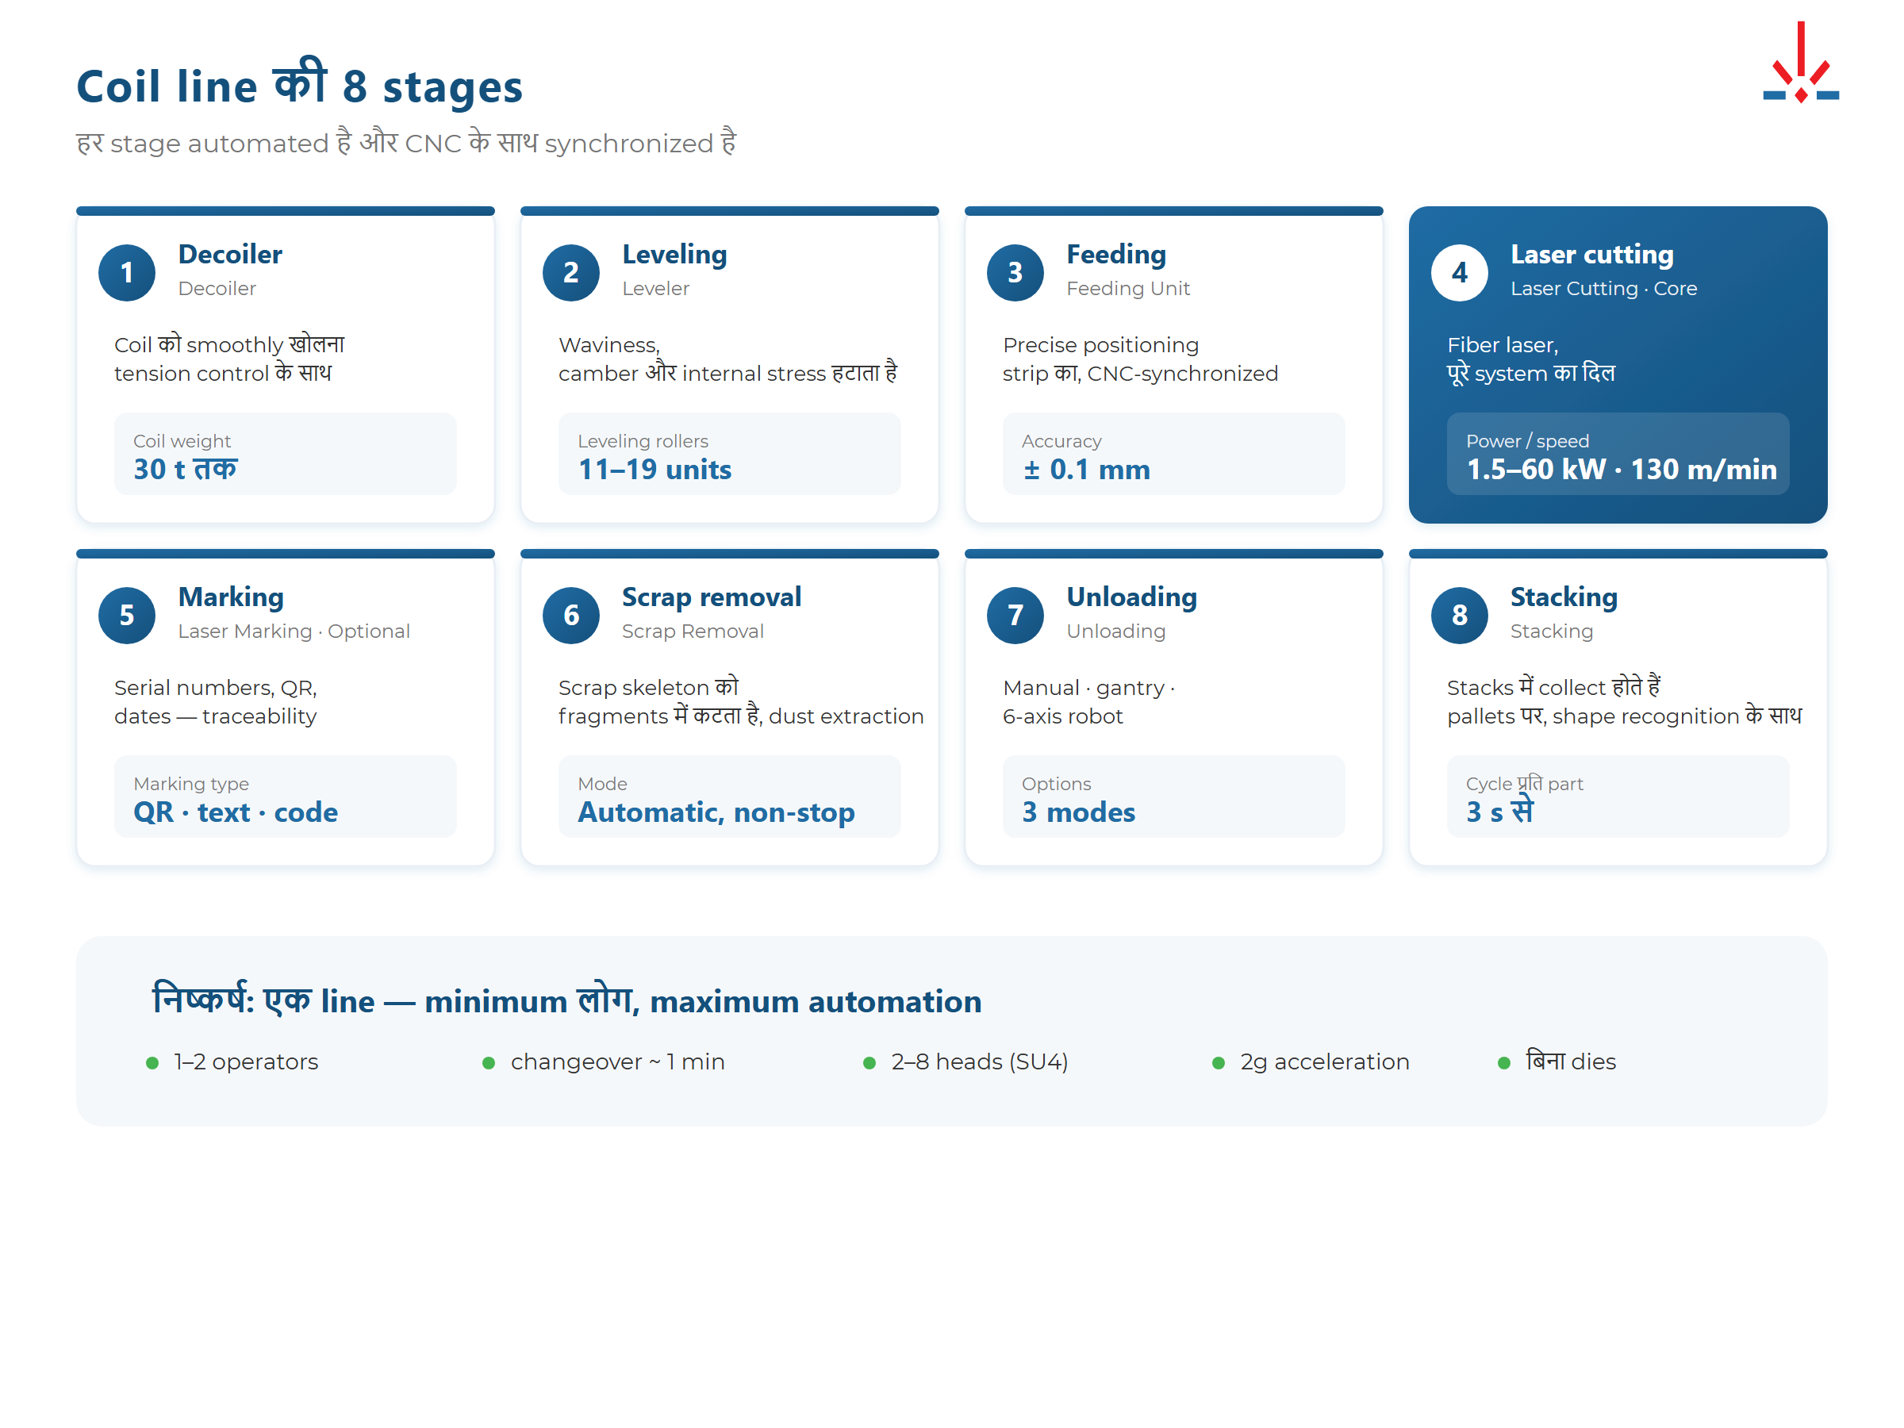This screenshot has width=1904, height=1428.
Task: Select the Leveling card title
Action: [675, 255]
